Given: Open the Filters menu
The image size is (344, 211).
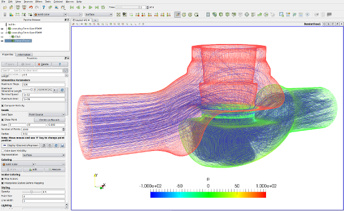Looking at the screenshot, I should pos(39,2).
